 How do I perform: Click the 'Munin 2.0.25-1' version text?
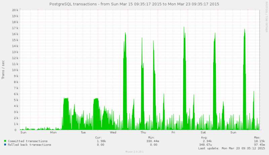[134, 152]
